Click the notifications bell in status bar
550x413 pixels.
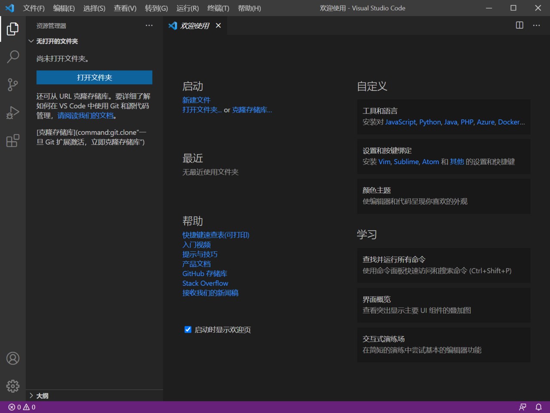click(x=538, y=407)
